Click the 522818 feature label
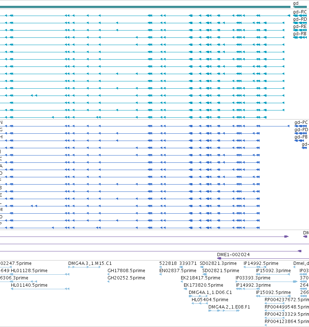Screen dimensions: 309x327 coord(168,263)
